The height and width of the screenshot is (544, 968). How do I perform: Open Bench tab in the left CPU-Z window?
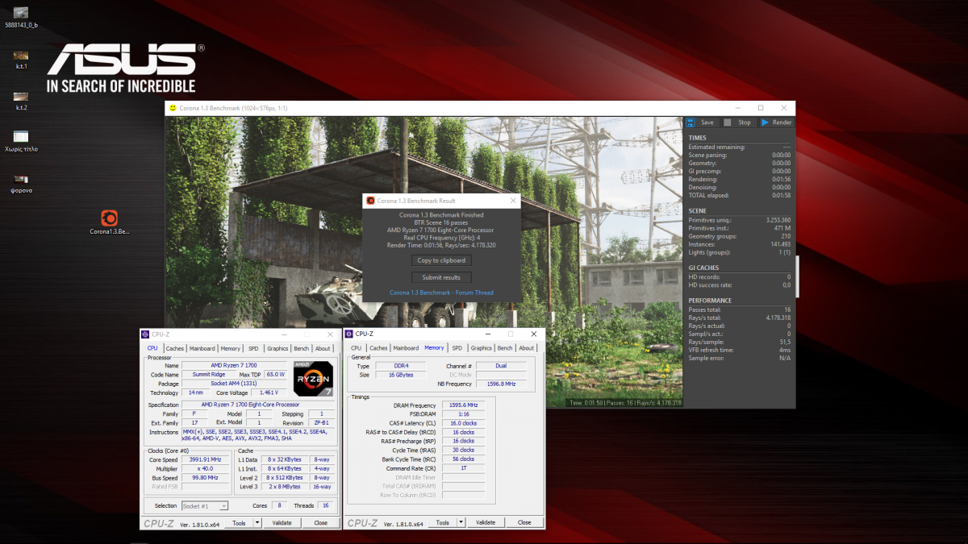(301, 348)
